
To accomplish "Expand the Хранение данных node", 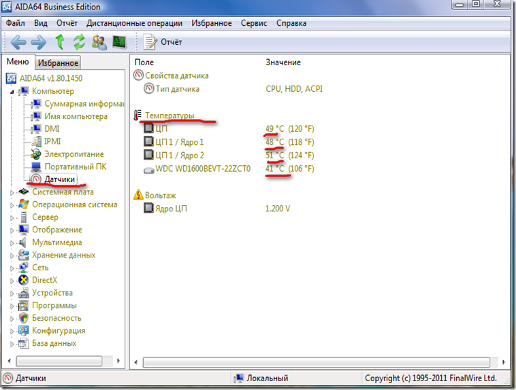I will (x=12, y=255).
